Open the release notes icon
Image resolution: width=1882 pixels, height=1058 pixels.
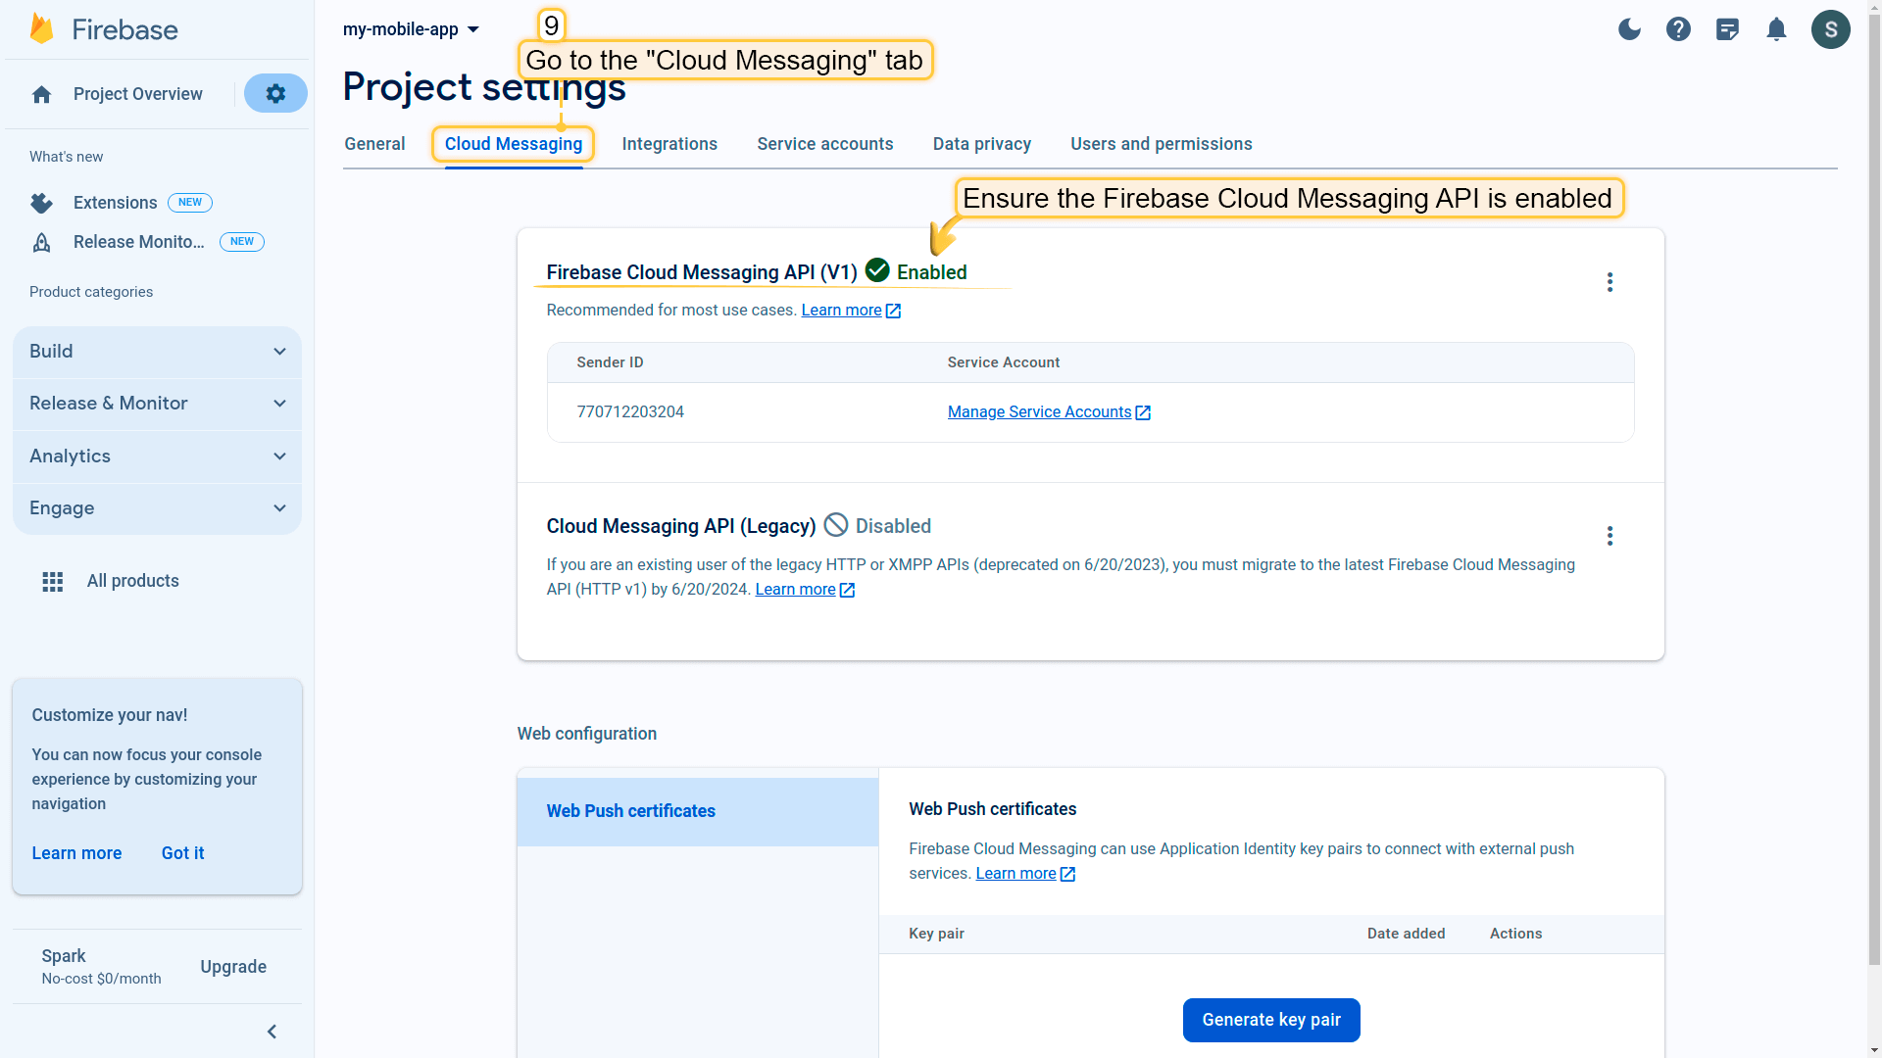tap(1727, 29)
